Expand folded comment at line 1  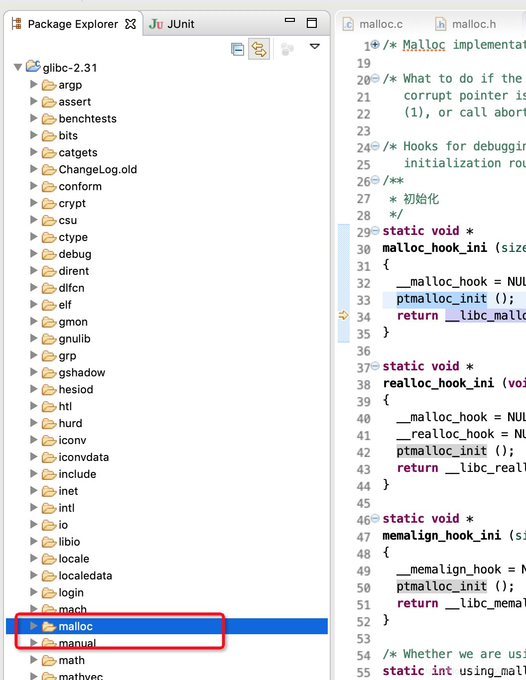(376, 44)
